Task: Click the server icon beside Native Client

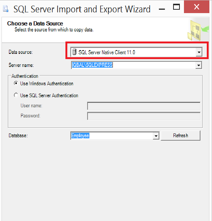Action: click(74, 52)
